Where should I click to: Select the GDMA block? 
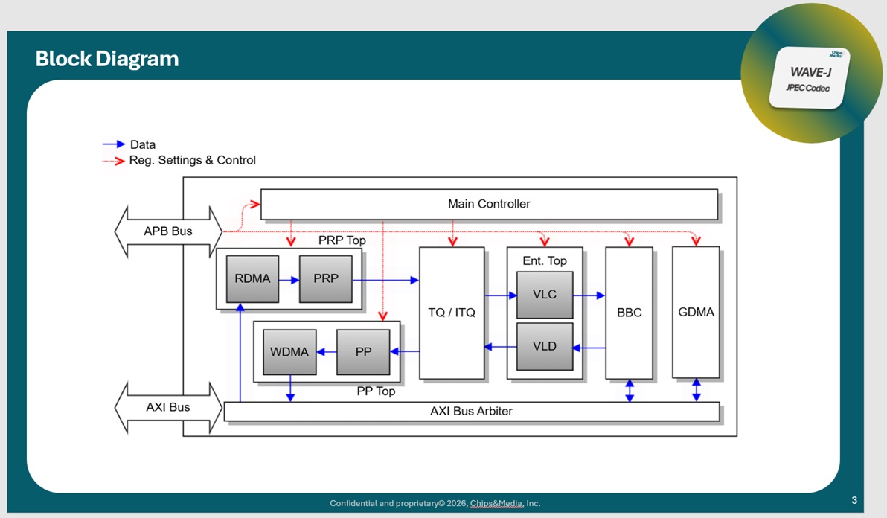coord(696,312)
